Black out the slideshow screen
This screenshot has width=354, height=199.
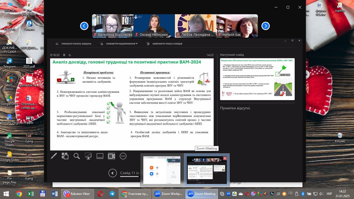pyautogui.click(x=88, y=156)
